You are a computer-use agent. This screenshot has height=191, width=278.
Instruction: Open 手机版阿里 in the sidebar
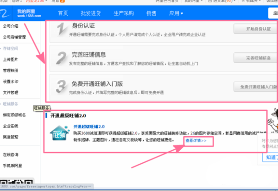point(13,166)
